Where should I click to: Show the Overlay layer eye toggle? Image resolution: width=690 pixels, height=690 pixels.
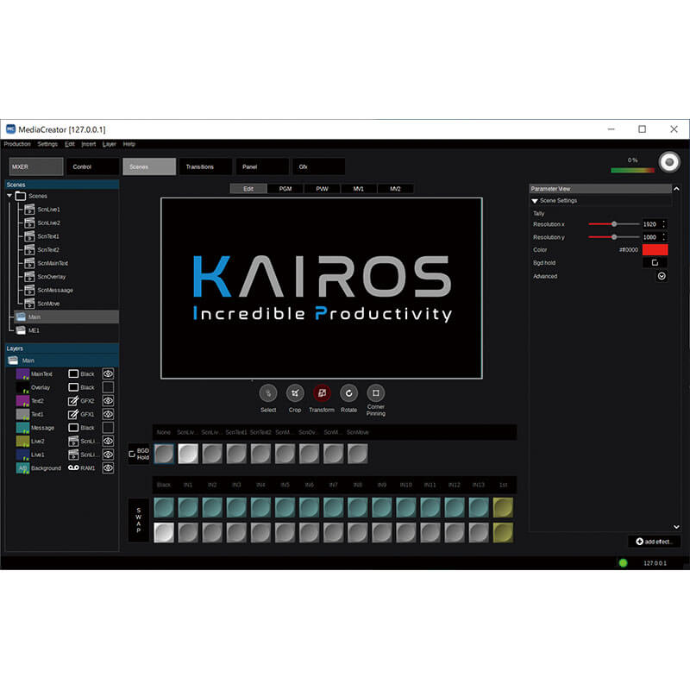(109, 387)
